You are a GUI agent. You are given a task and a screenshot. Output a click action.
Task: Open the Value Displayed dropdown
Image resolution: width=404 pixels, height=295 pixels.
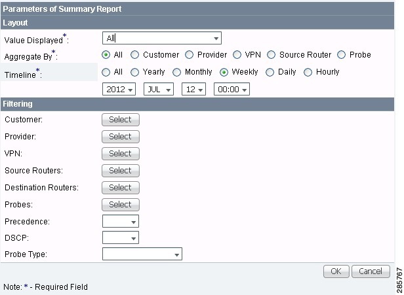point(162,39)
